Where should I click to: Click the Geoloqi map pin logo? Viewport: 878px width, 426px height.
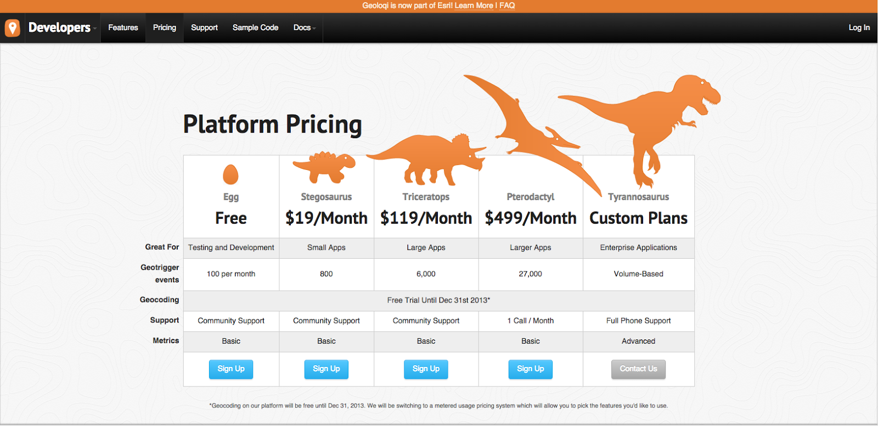pyautogui.click(x=12, y=28)
